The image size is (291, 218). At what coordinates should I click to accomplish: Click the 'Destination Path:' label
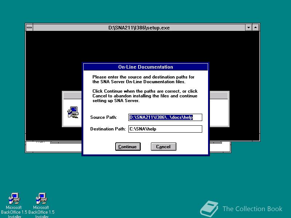coord(108,129)
